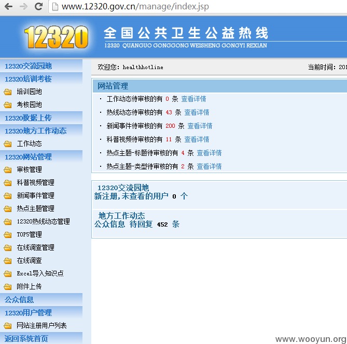Open 12320热线动态管理 menu item
347x344 pixels.
click(x=44, y=221)
